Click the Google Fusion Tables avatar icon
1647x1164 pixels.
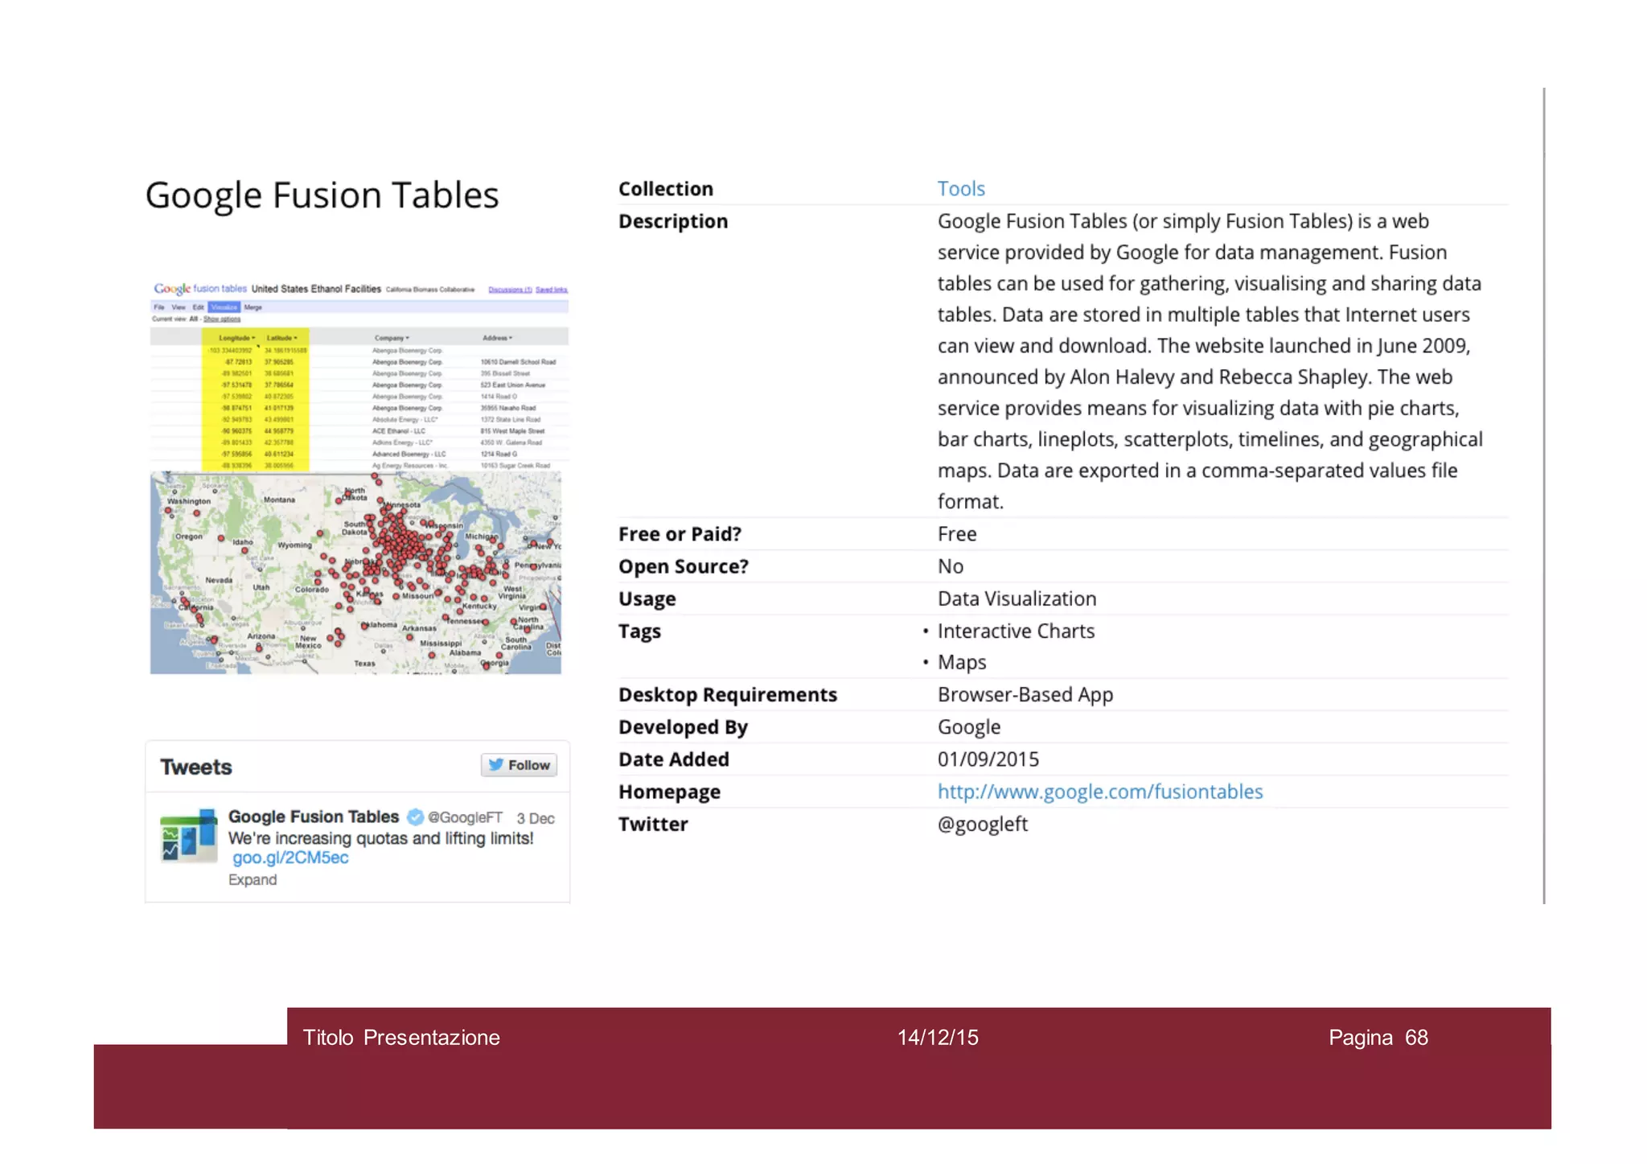tap(188, 837)
